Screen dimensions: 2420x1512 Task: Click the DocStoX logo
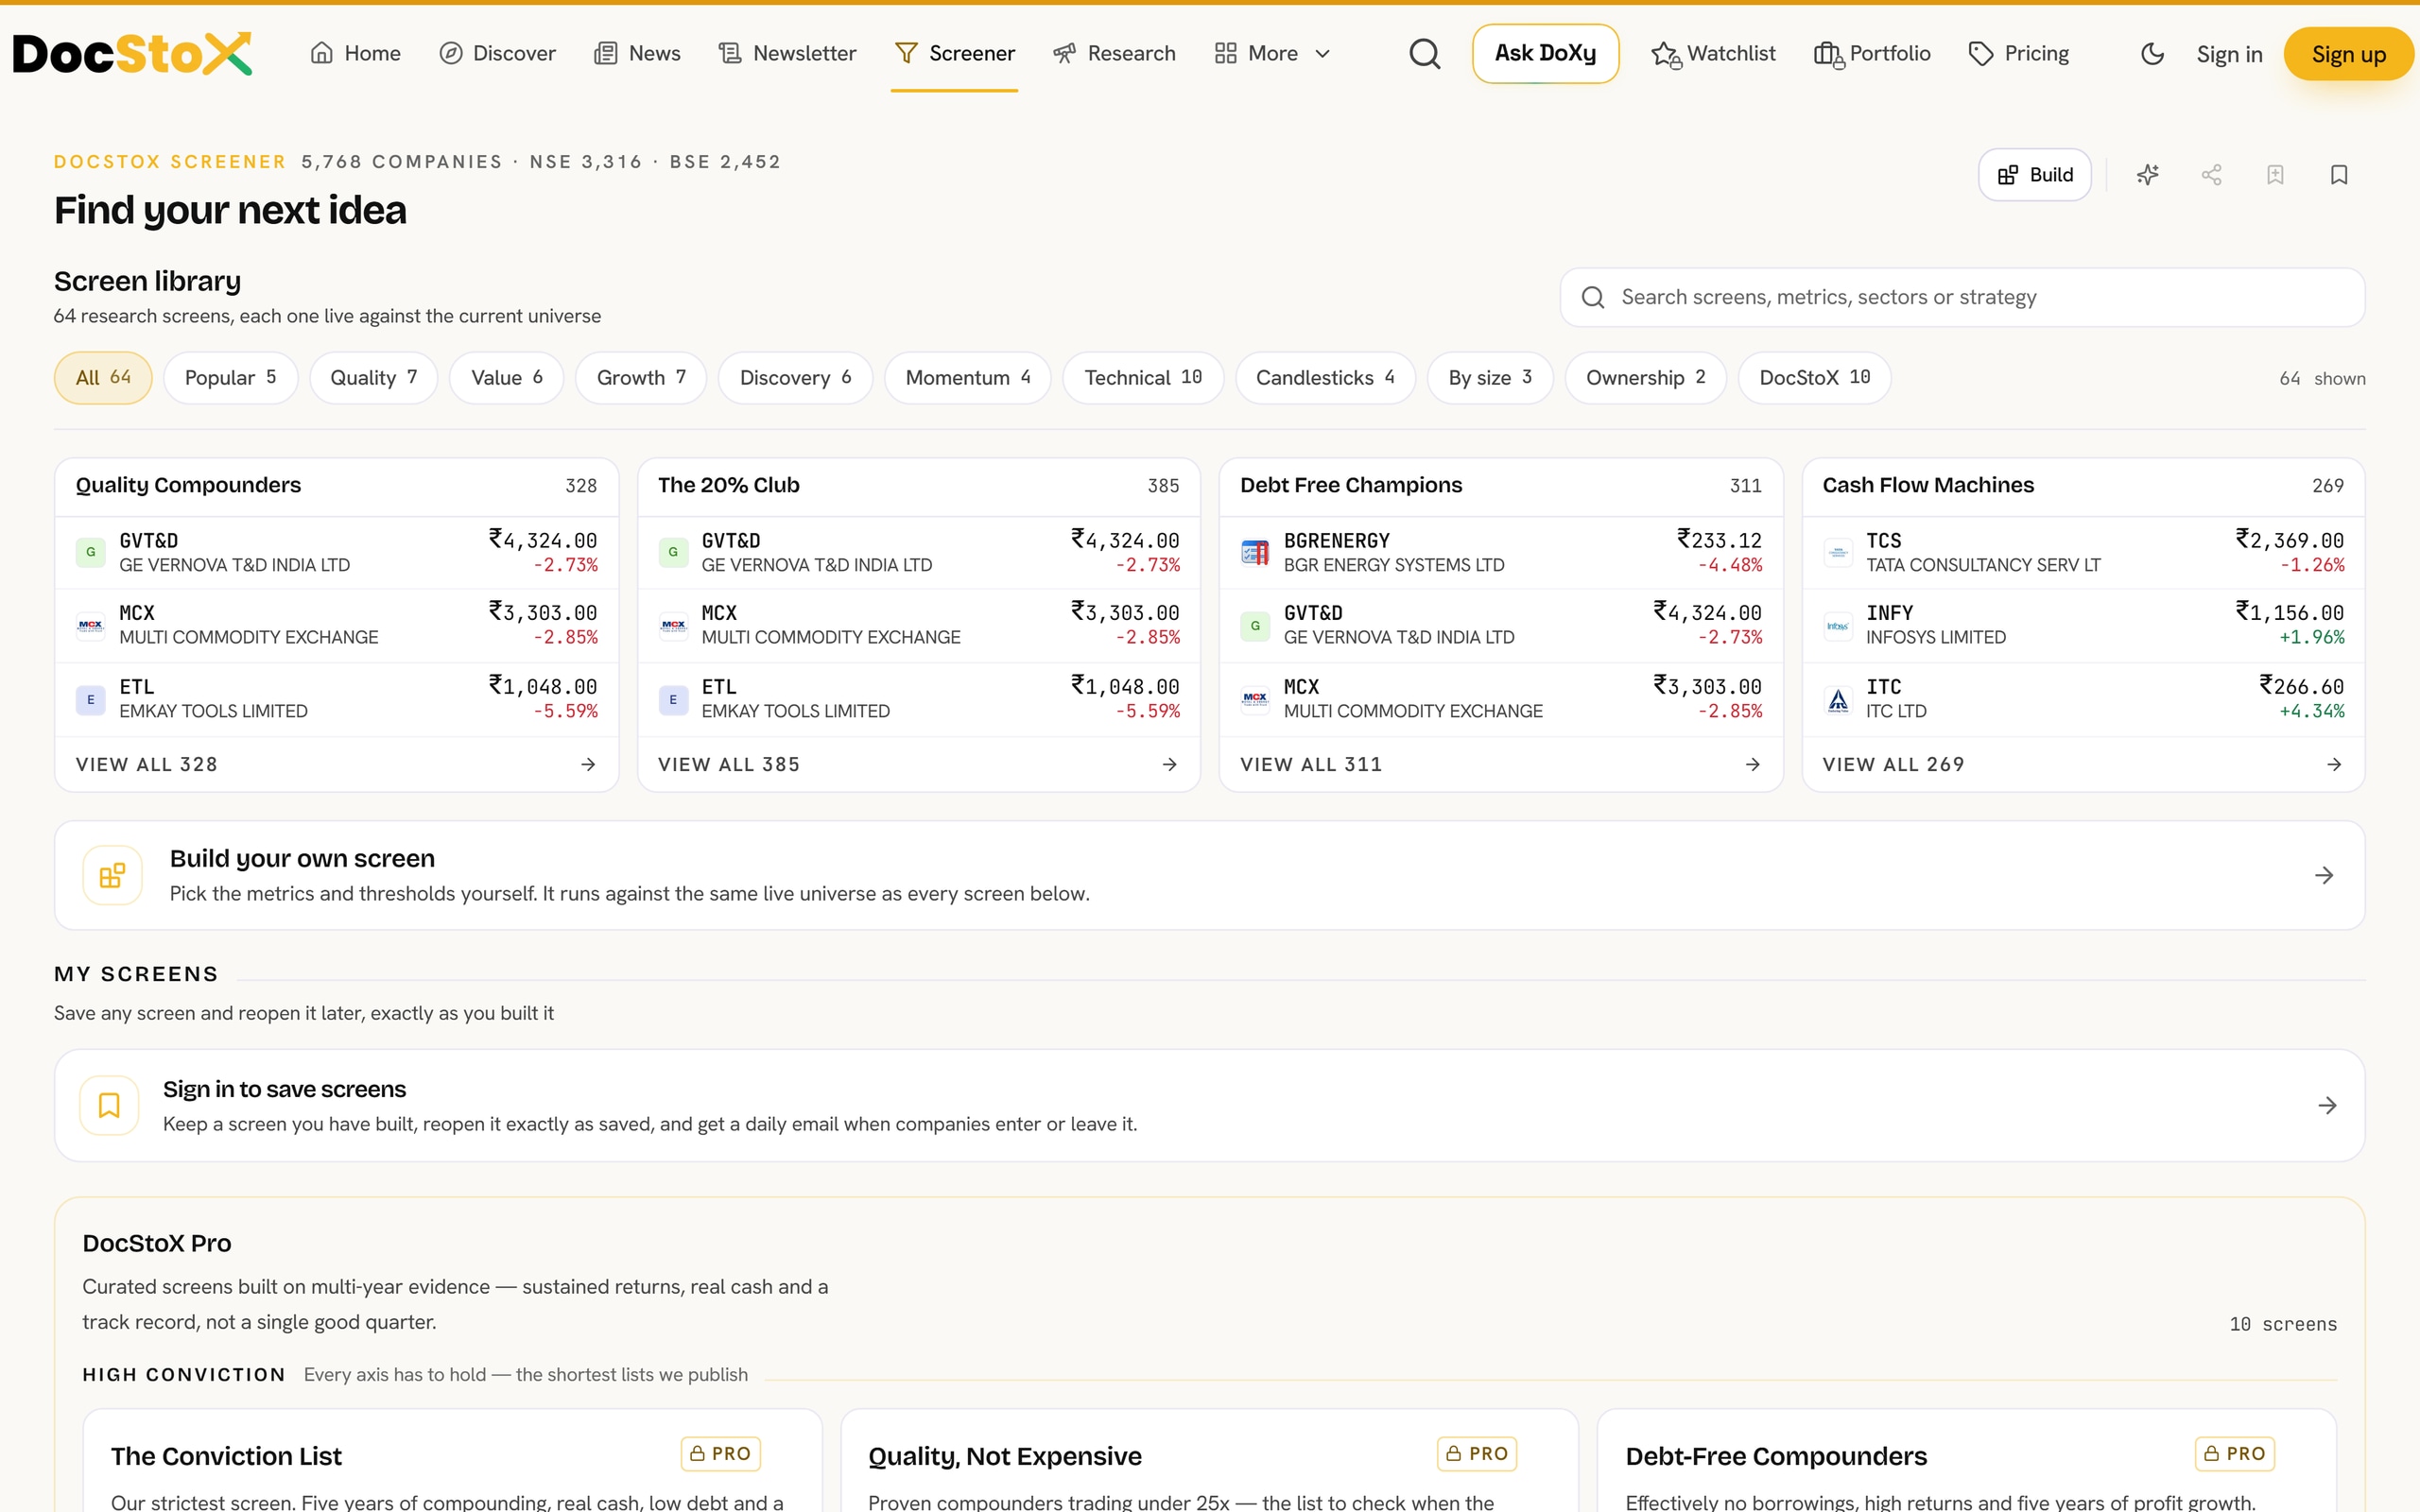(132, 54)
